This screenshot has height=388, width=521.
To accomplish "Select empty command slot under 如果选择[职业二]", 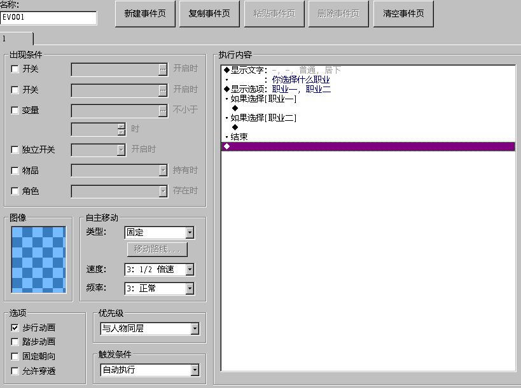I will [368, 127].
